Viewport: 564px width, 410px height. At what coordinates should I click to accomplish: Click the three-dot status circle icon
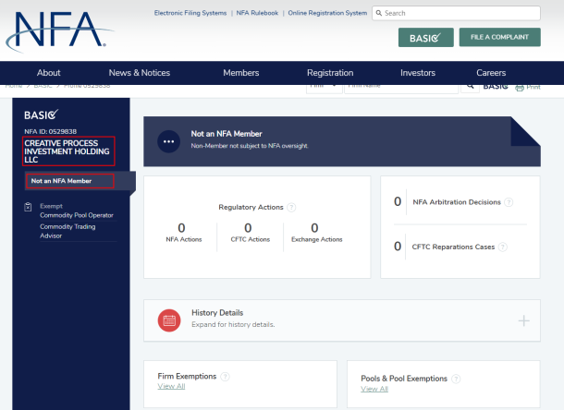point(168,141)
